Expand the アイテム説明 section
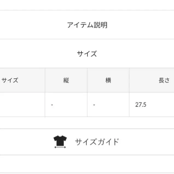The height and width of the screenshot is (174, 174). click(87, 25)
